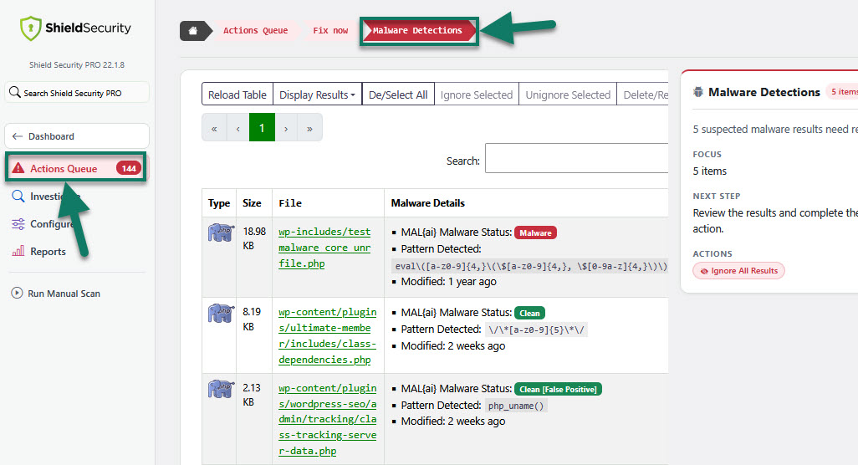The width and height of the screenshot is (858, 465).
Task: Click the Reports bar chart icon
Action: (x=18, y=251)
